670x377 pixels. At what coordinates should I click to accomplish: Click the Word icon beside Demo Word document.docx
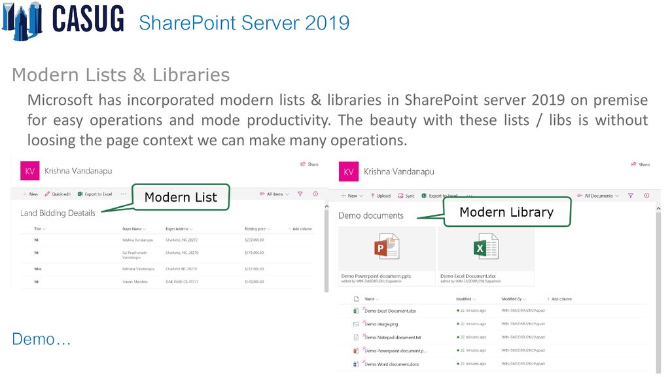tap(356, 365)
